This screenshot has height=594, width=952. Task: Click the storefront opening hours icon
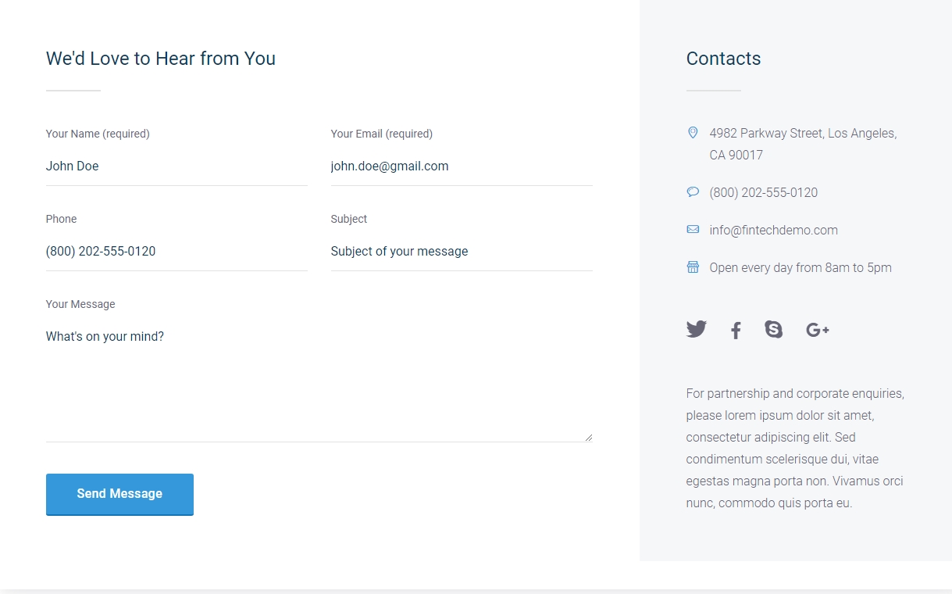point(693,267)
